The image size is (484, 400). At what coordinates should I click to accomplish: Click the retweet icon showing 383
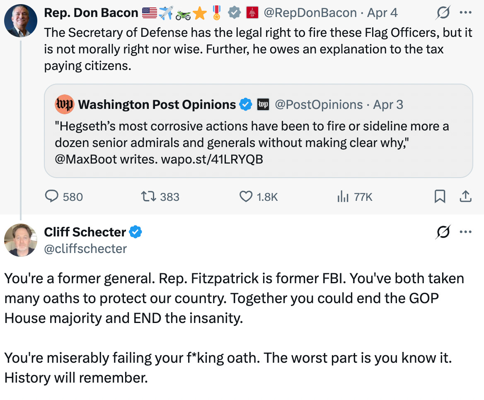click(148, 196)
